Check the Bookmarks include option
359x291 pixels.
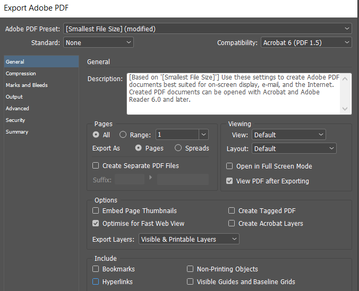[96, 269]
